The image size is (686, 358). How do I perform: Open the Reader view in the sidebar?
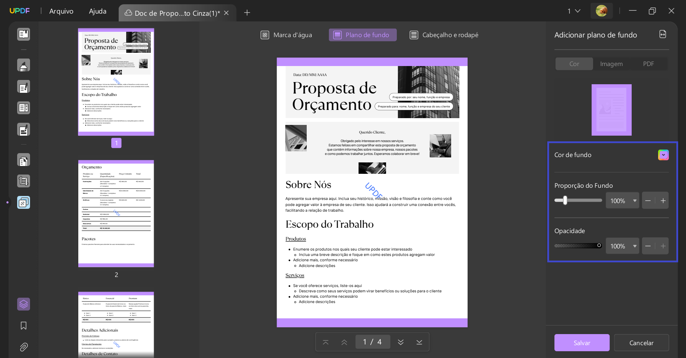[x=23, y=34]
